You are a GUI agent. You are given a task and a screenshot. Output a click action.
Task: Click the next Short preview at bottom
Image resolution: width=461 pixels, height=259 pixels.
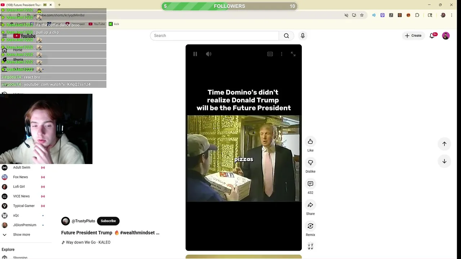(x=243, y=257)
